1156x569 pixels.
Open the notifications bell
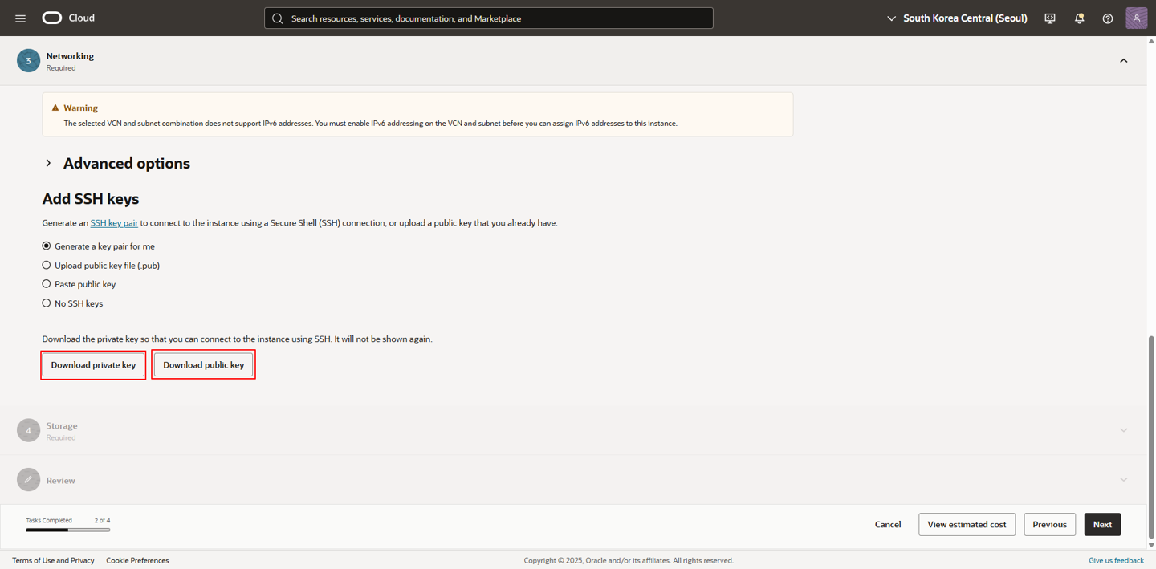(x=1079, y=18)
